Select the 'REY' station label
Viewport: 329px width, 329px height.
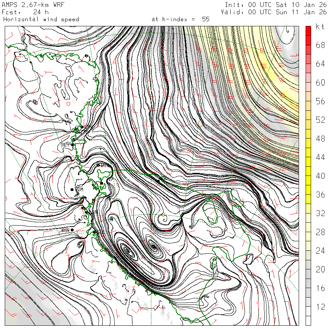[65, 145]
